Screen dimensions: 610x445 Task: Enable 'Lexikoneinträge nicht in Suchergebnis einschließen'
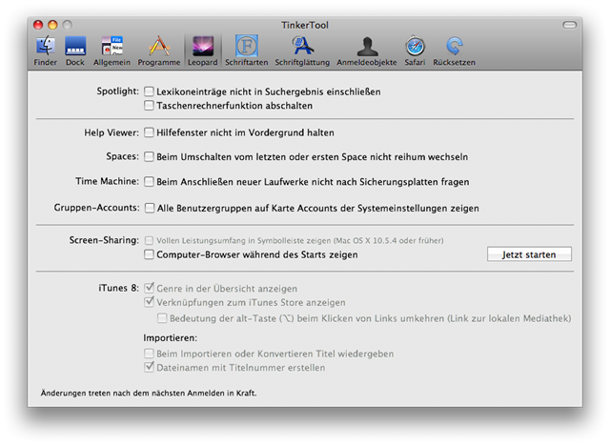[149, 91]
